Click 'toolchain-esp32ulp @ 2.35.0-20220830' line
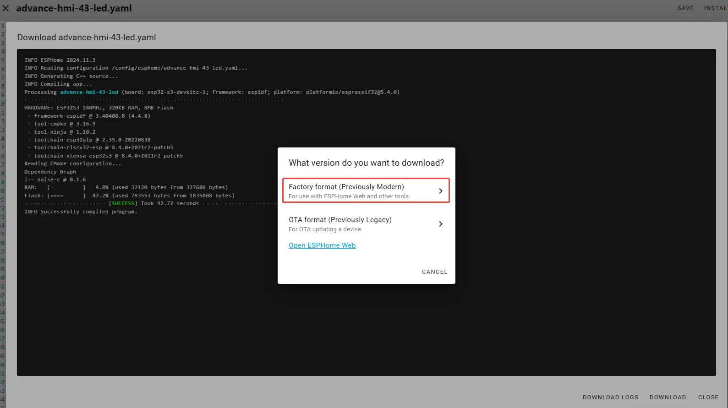The width and height of the screenshot is (728, 408). (x=89, y=140)
